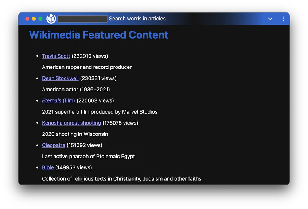Focus the search words input field
Viewport: 308px width, 209px height.
coord(82,19)
